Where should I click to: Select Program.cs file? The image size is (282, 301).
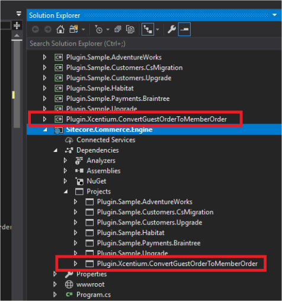coord(94,294)
